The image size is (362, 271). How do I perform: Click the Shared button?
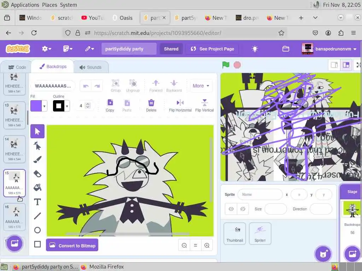click(x=171, y=49)
